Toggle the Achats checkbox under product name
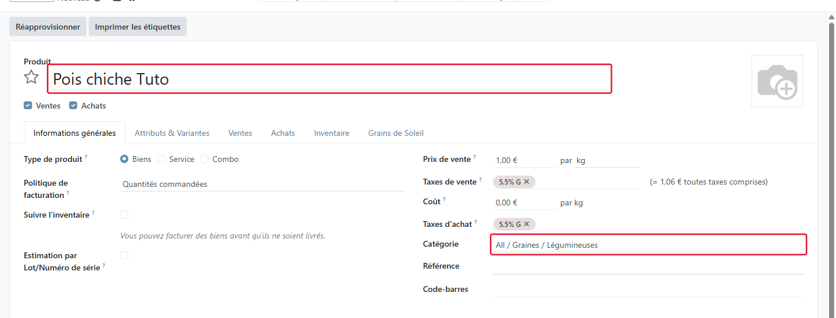Screen dimensions: 836x318 click(x=73, y=106)
